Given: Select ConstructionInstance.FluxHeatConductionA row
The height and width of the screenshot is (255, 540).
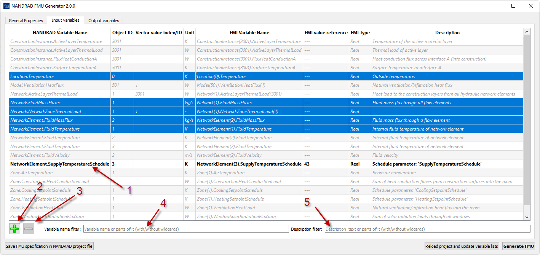Looking at the screenshot, I should (266, 59).
